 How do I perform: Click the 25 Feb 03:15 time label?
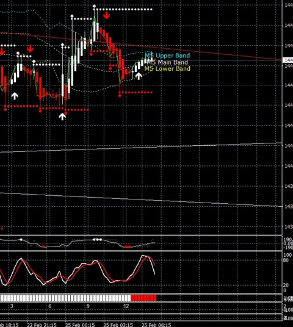point(118,325)
